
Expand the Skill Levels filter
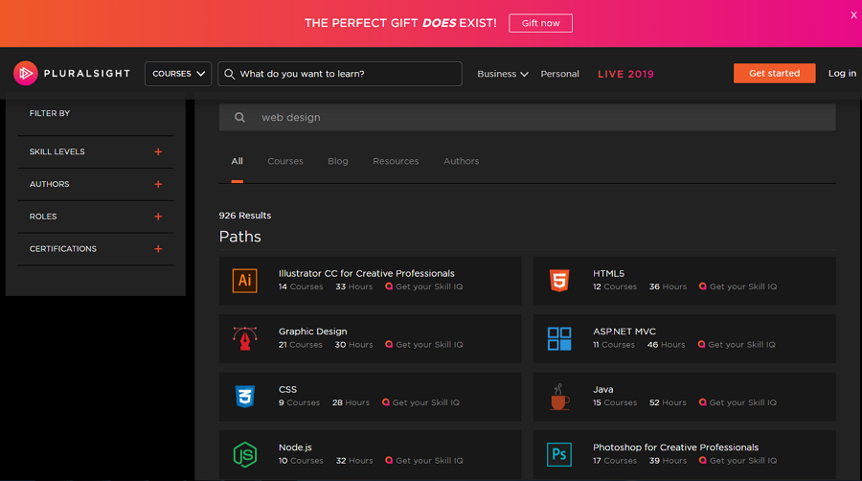[x=158, y=151]
